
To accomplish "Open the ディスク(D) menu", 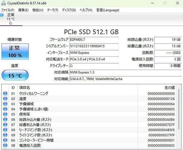I will [x=69, y=10].
